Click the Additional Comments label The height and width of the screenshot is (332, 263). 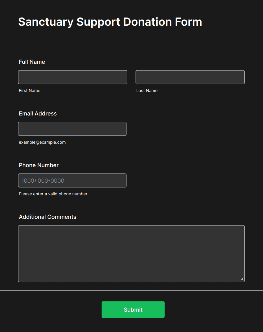[x=48, y=217]
